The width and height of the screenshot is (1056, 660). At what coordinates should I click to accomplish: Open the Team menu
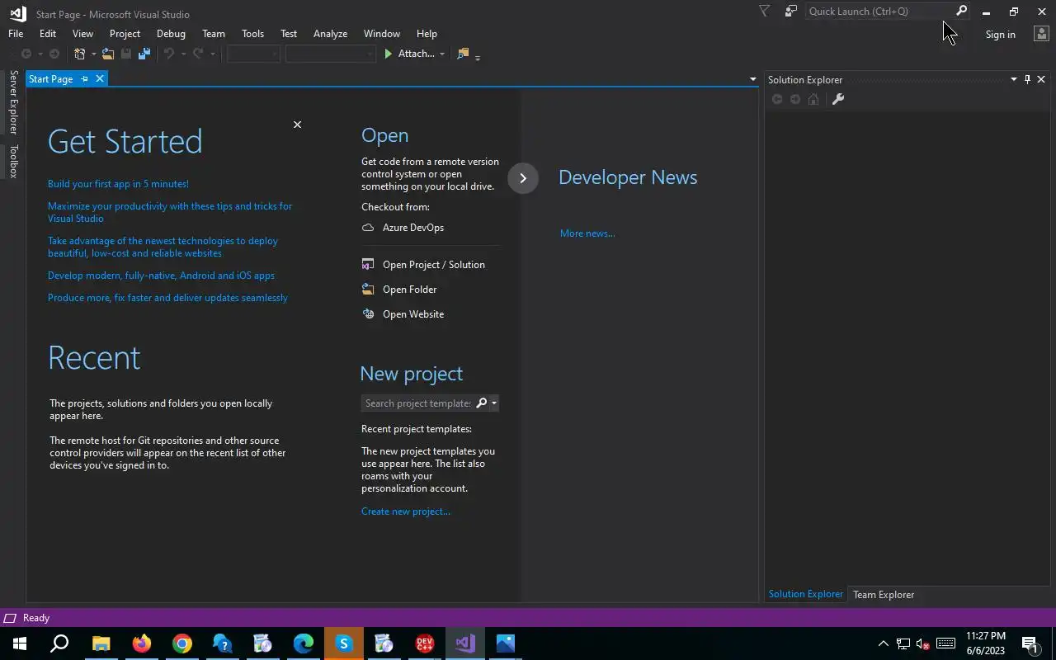(214, 34)
